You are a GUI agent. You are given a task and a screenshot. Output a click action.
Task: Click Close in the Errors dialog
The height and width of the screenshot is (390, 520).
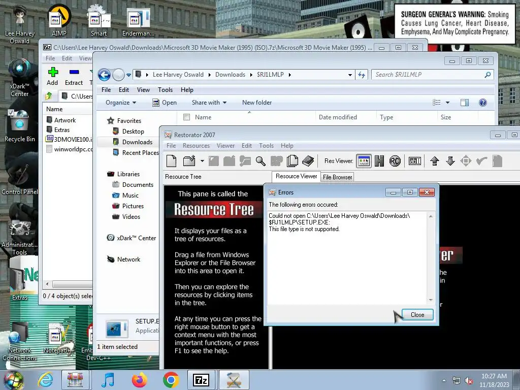417,315
